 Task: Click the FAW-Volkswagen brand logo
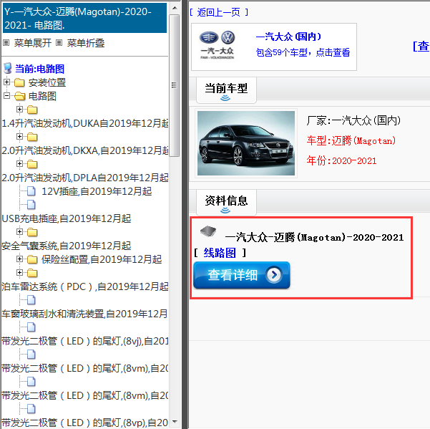217,44
